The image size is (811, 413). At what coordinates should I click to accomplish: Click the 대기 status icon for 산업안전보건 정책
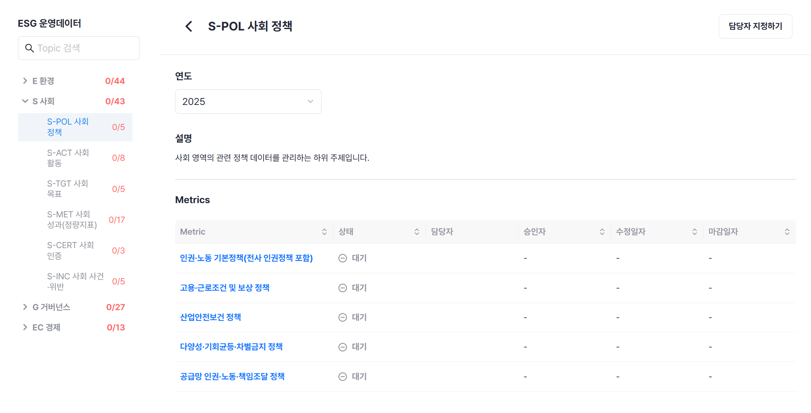pos(343,317)
